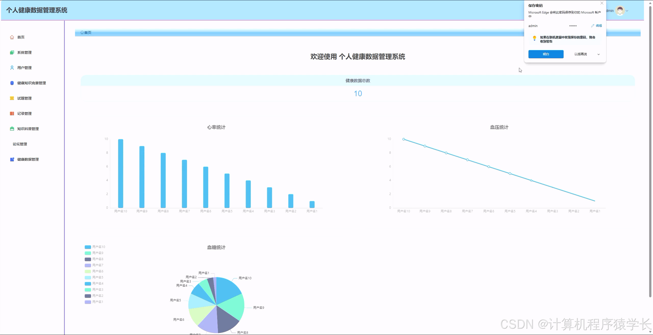Click the 记录管理 orange icon
This screenshot has height=335, width=653.
tap(12, 113)
